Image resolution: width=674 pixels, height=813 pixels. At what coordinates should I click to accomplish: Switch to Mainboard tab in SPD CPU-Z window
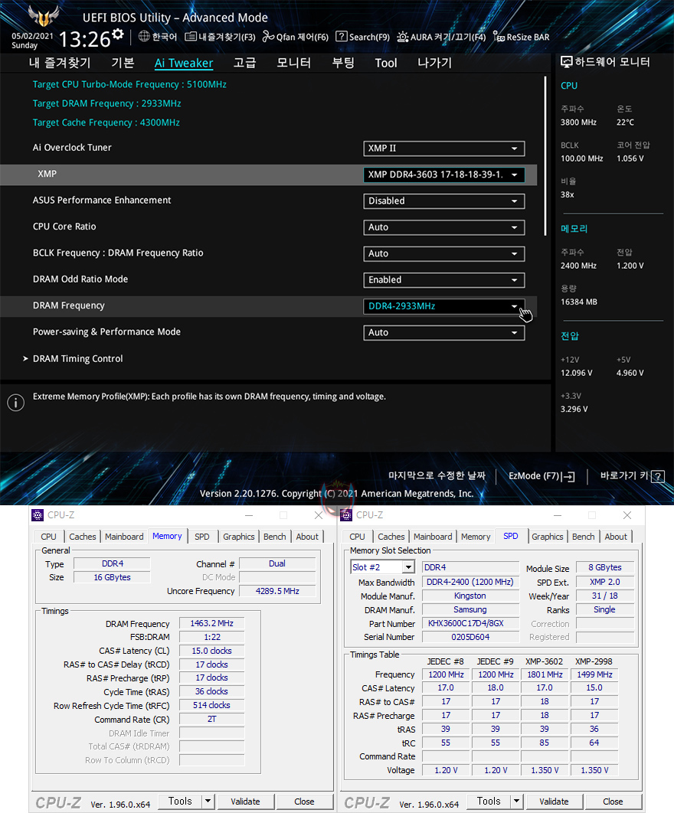(433, 537)
